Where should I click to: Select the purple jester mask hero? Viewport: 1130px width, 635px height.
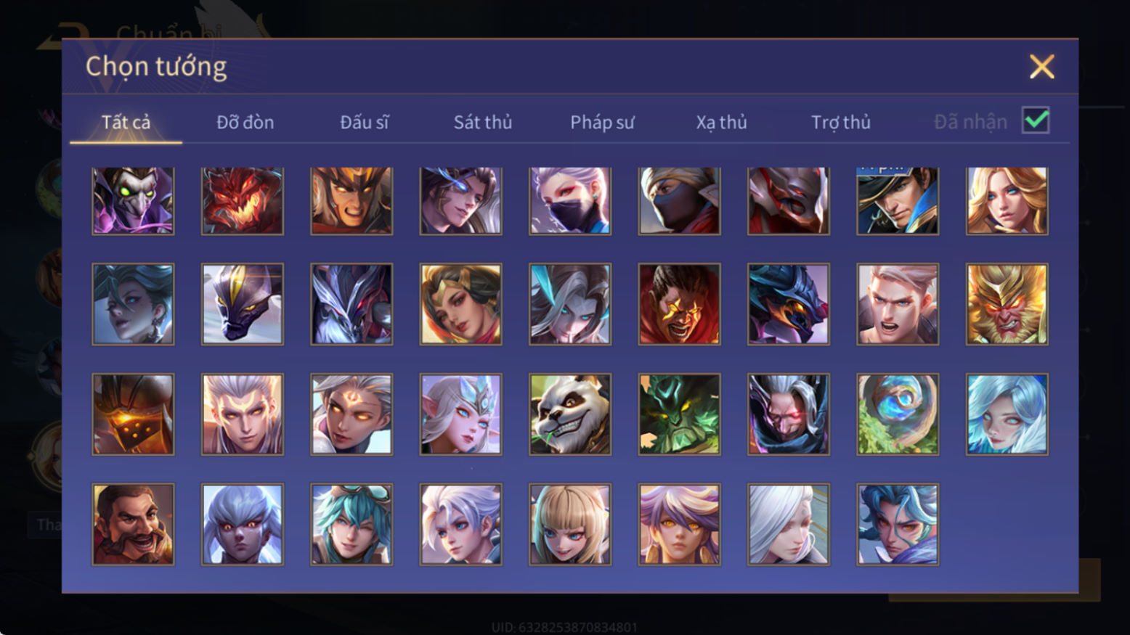pyautogui.click(x=133, y=200)
